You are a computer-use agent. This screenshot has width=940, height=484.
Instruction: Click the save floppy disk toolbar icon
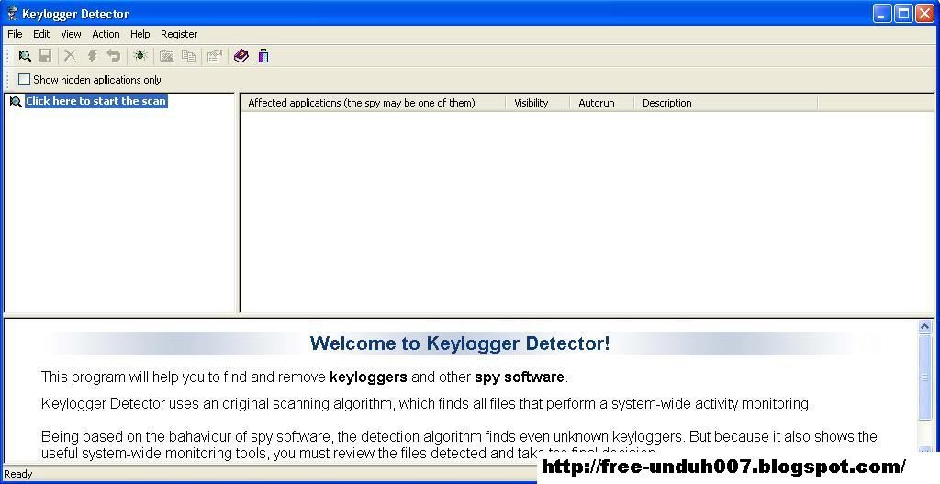(x=45, y=56)
